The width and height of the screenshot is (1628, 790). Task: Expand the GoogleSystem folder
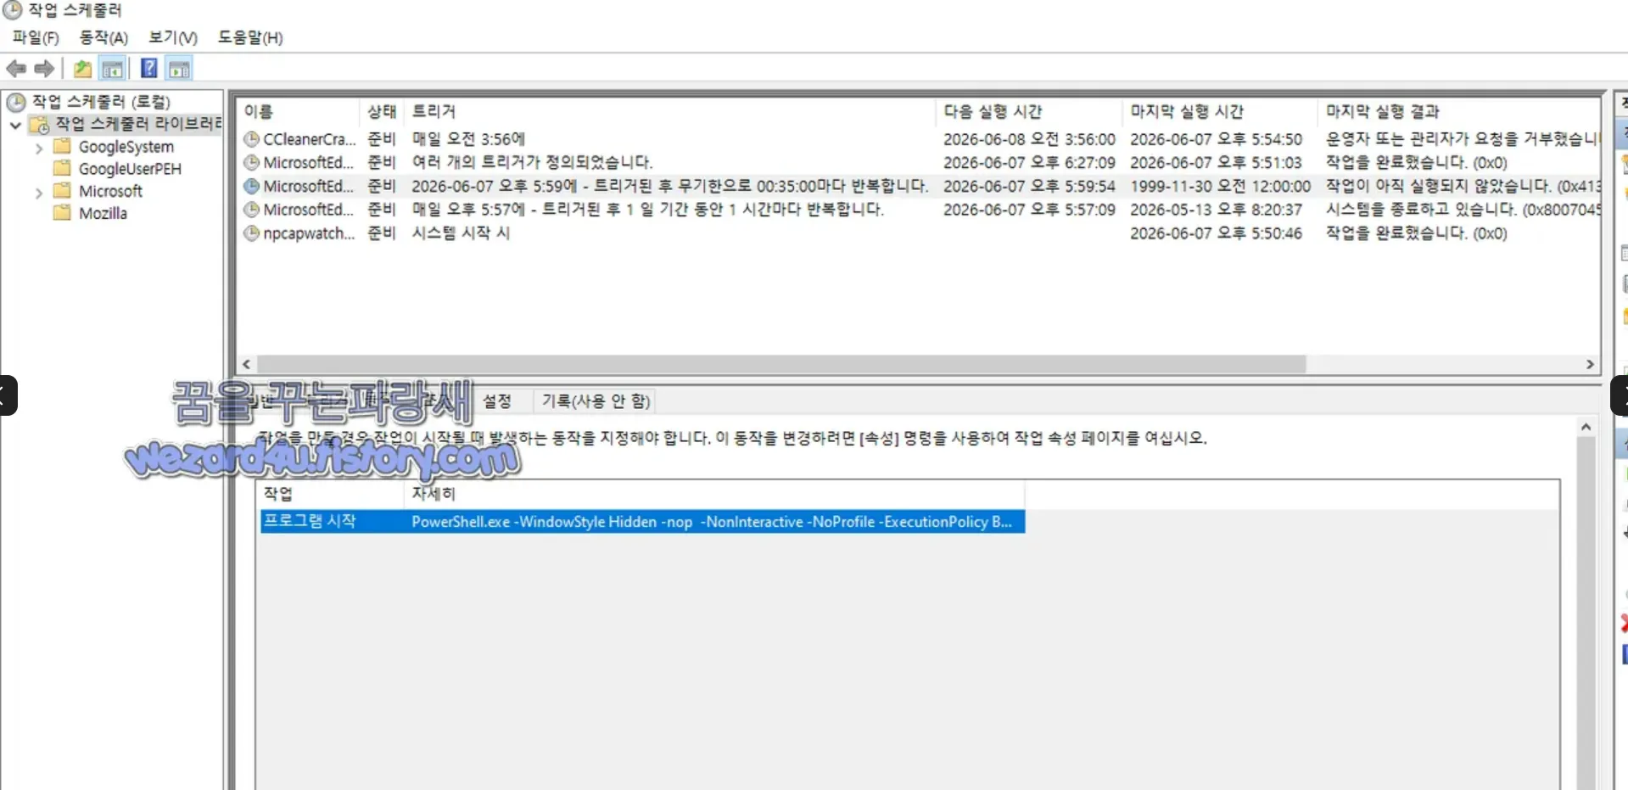38,148
